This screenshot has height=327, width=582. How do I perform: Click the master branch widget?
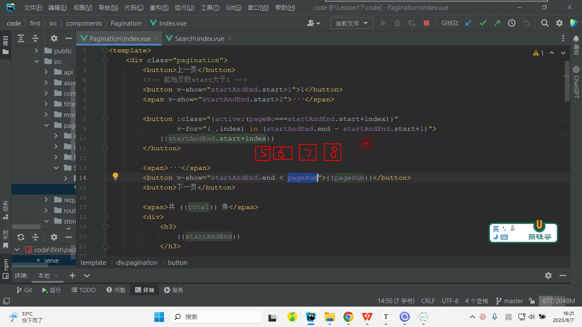tap(510, 301)
